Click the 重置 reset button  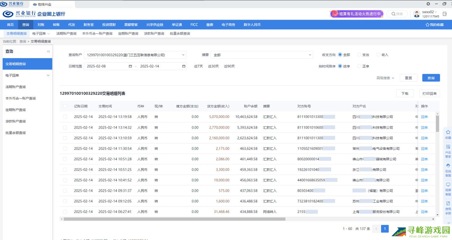click(x=408, y=78)
